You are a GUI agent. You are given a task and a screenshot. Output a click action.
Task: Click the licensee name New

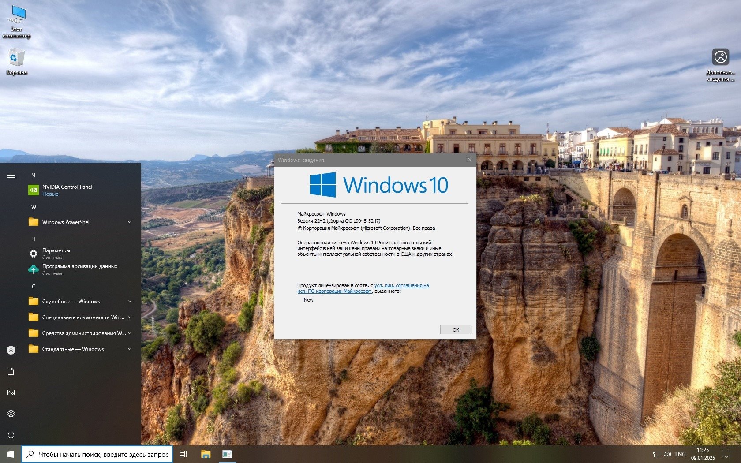coord(308,300)
